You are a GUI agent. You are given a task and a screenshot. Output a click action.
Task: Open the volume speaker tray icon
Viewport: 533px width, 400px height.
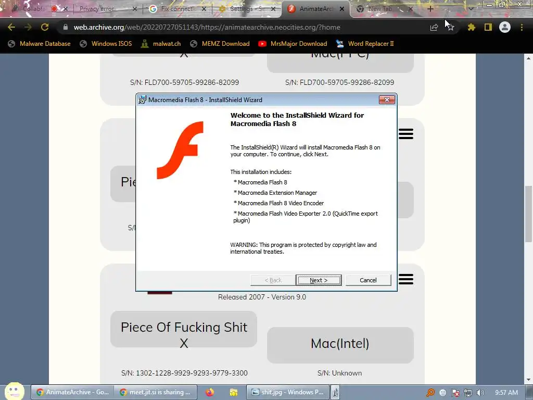tap(480, 393)
